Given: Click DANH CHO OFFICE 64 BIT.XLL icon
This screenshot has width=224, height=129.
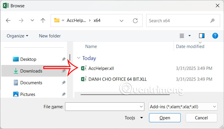Looking at the screenshot, I should coord(84,79).
